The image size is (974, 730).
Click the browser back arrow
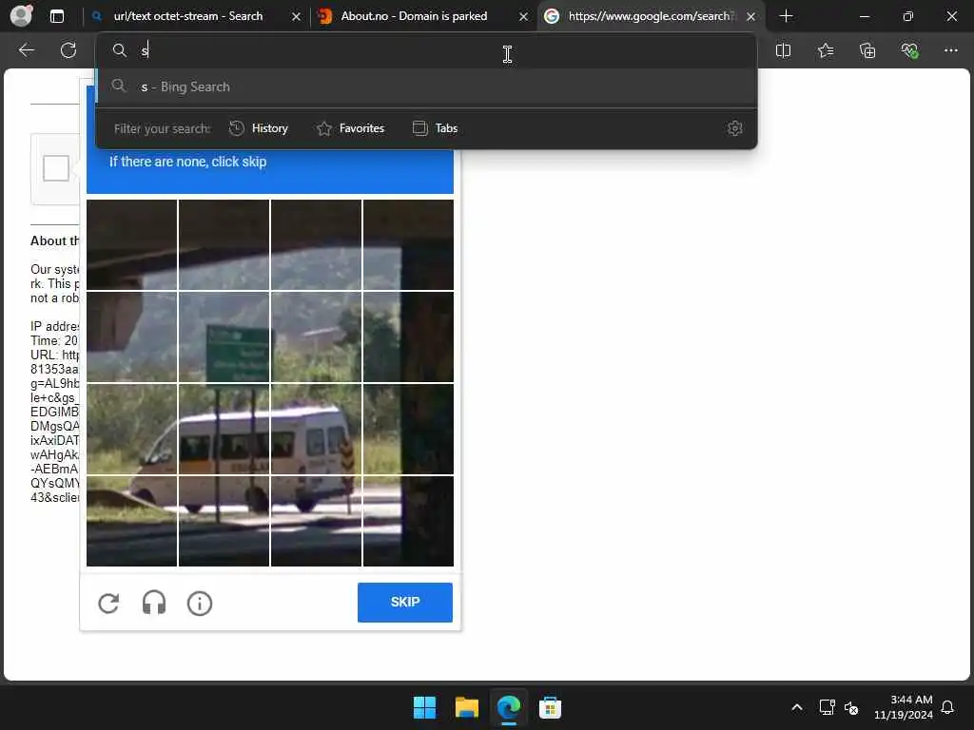(26, 50)
